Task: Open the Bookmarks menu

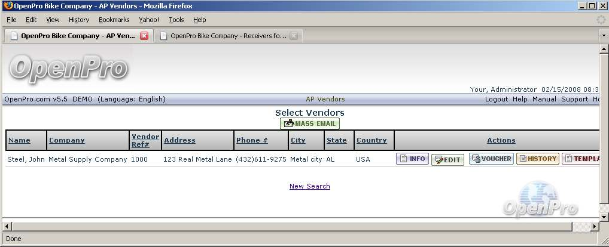Action: [114, 20]
